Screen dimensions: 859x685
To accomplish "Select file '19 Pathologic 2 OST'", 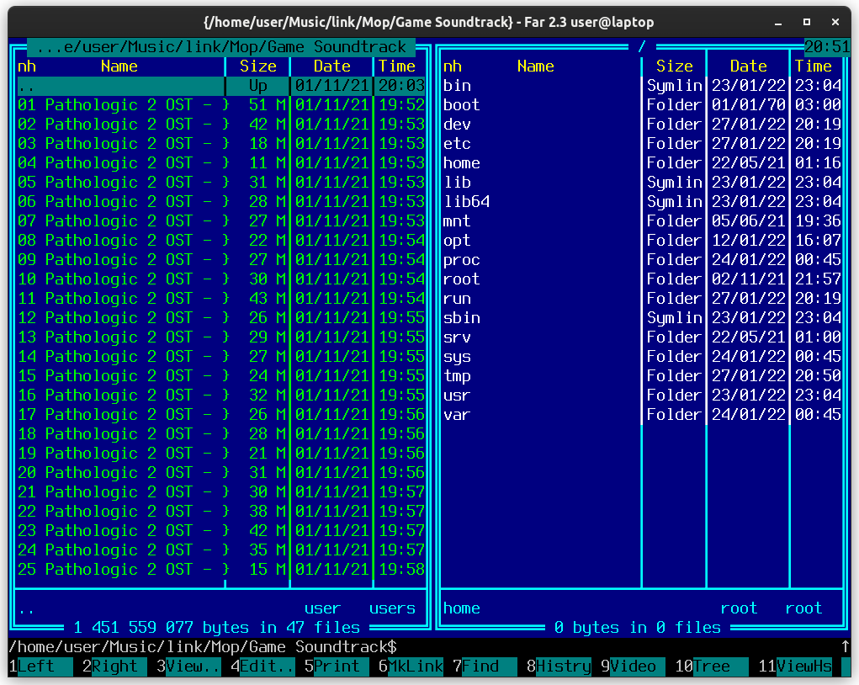I will pyautogui.click(x=221, y=454).
